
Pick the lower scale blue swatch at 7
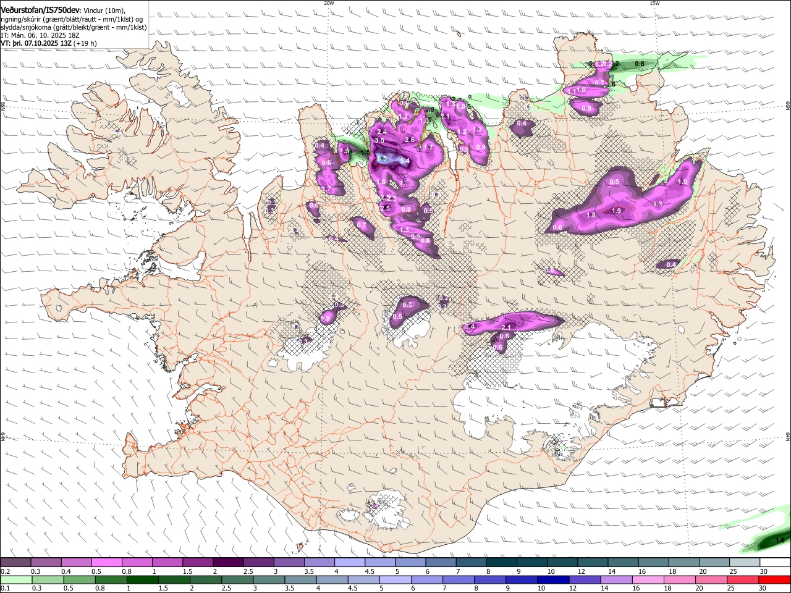point(459,580)
